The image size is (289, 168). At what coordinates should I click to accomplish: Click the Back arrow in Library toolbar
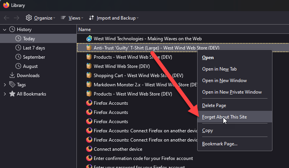tap(7, 18)
